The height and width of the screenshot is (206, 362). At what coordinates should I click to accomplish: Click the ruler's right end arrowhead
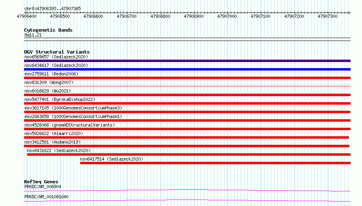pos(349,13)
